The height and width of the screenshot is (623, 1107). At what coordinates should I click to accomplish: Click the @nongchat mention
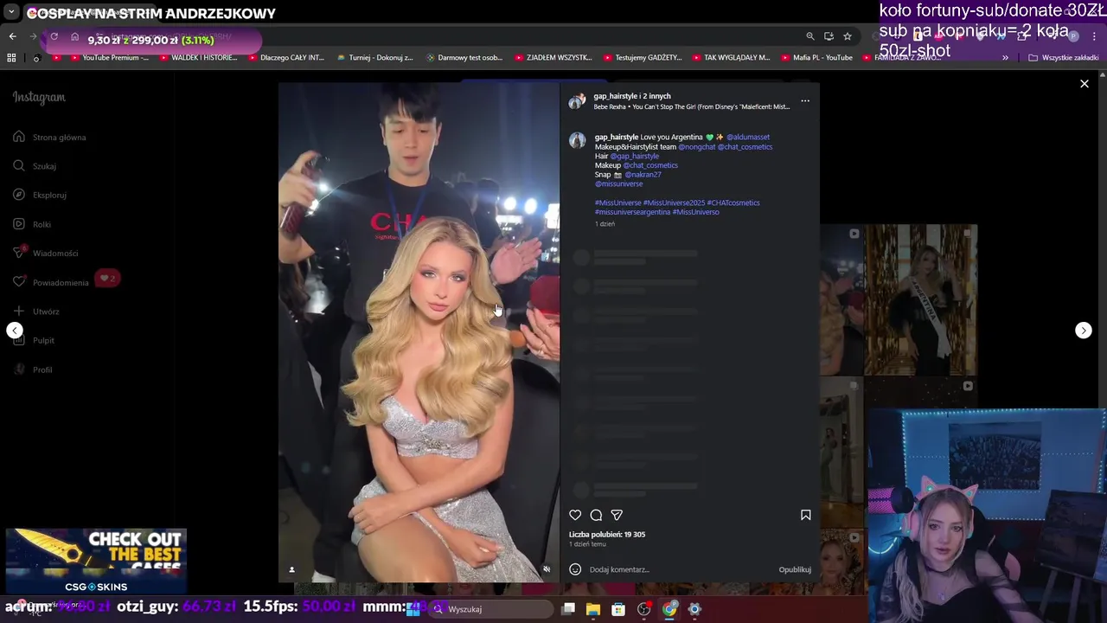697,146
